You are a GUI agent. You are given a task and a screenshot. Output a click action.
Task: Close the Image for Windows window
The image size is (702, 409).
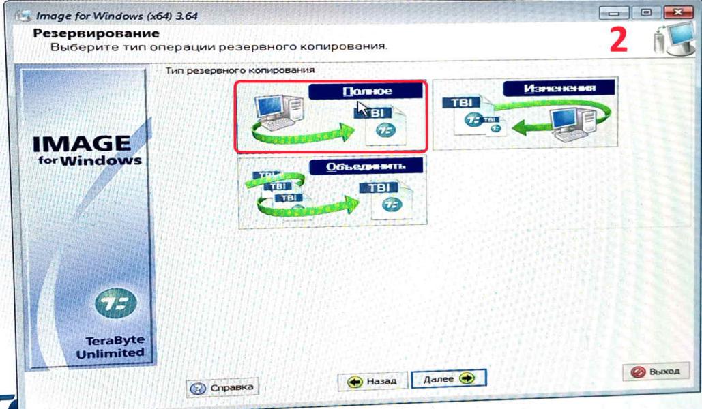click(x=678, y=12)
